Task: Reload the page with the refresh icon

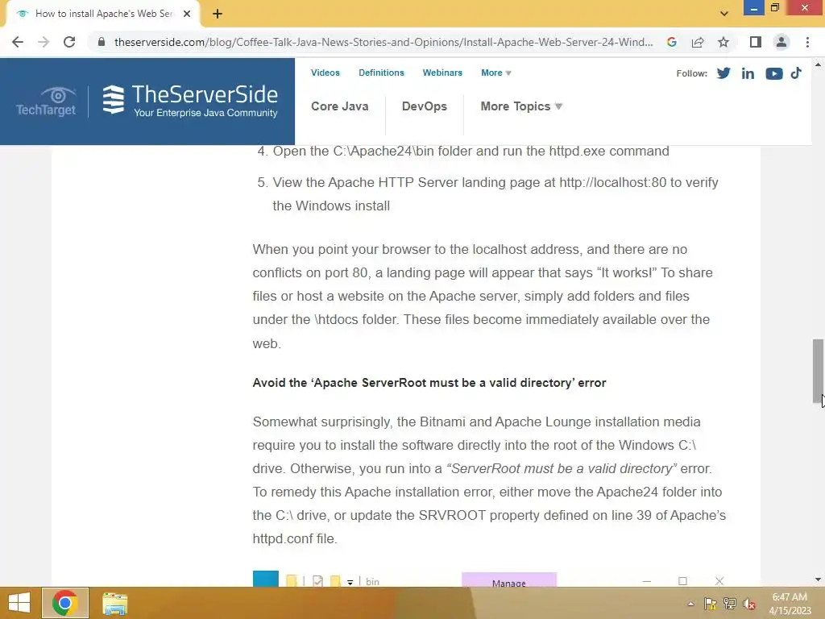Action: (x=69, y=42)
